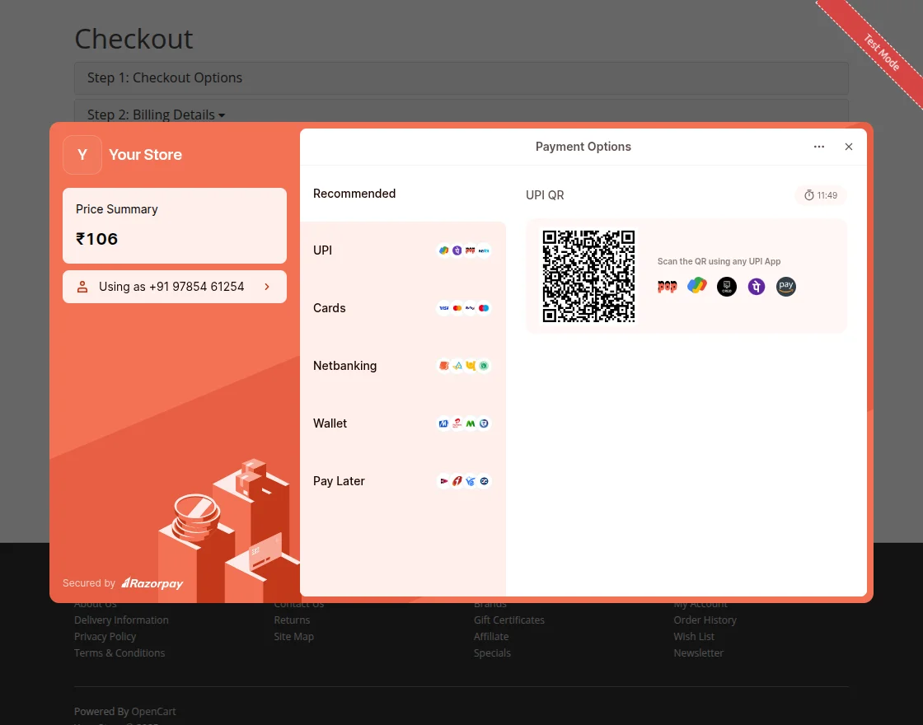Select the PhonePe icon next to the QR code
The width and height of the screenshot is (923, 725).
(756, 286)
